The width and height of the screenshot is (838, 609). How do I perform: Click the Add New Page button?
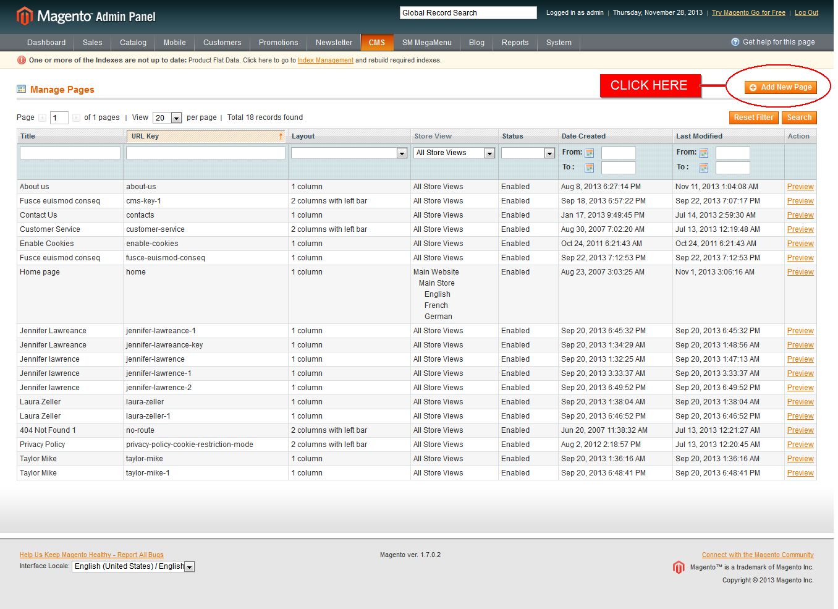coord(781,87)
